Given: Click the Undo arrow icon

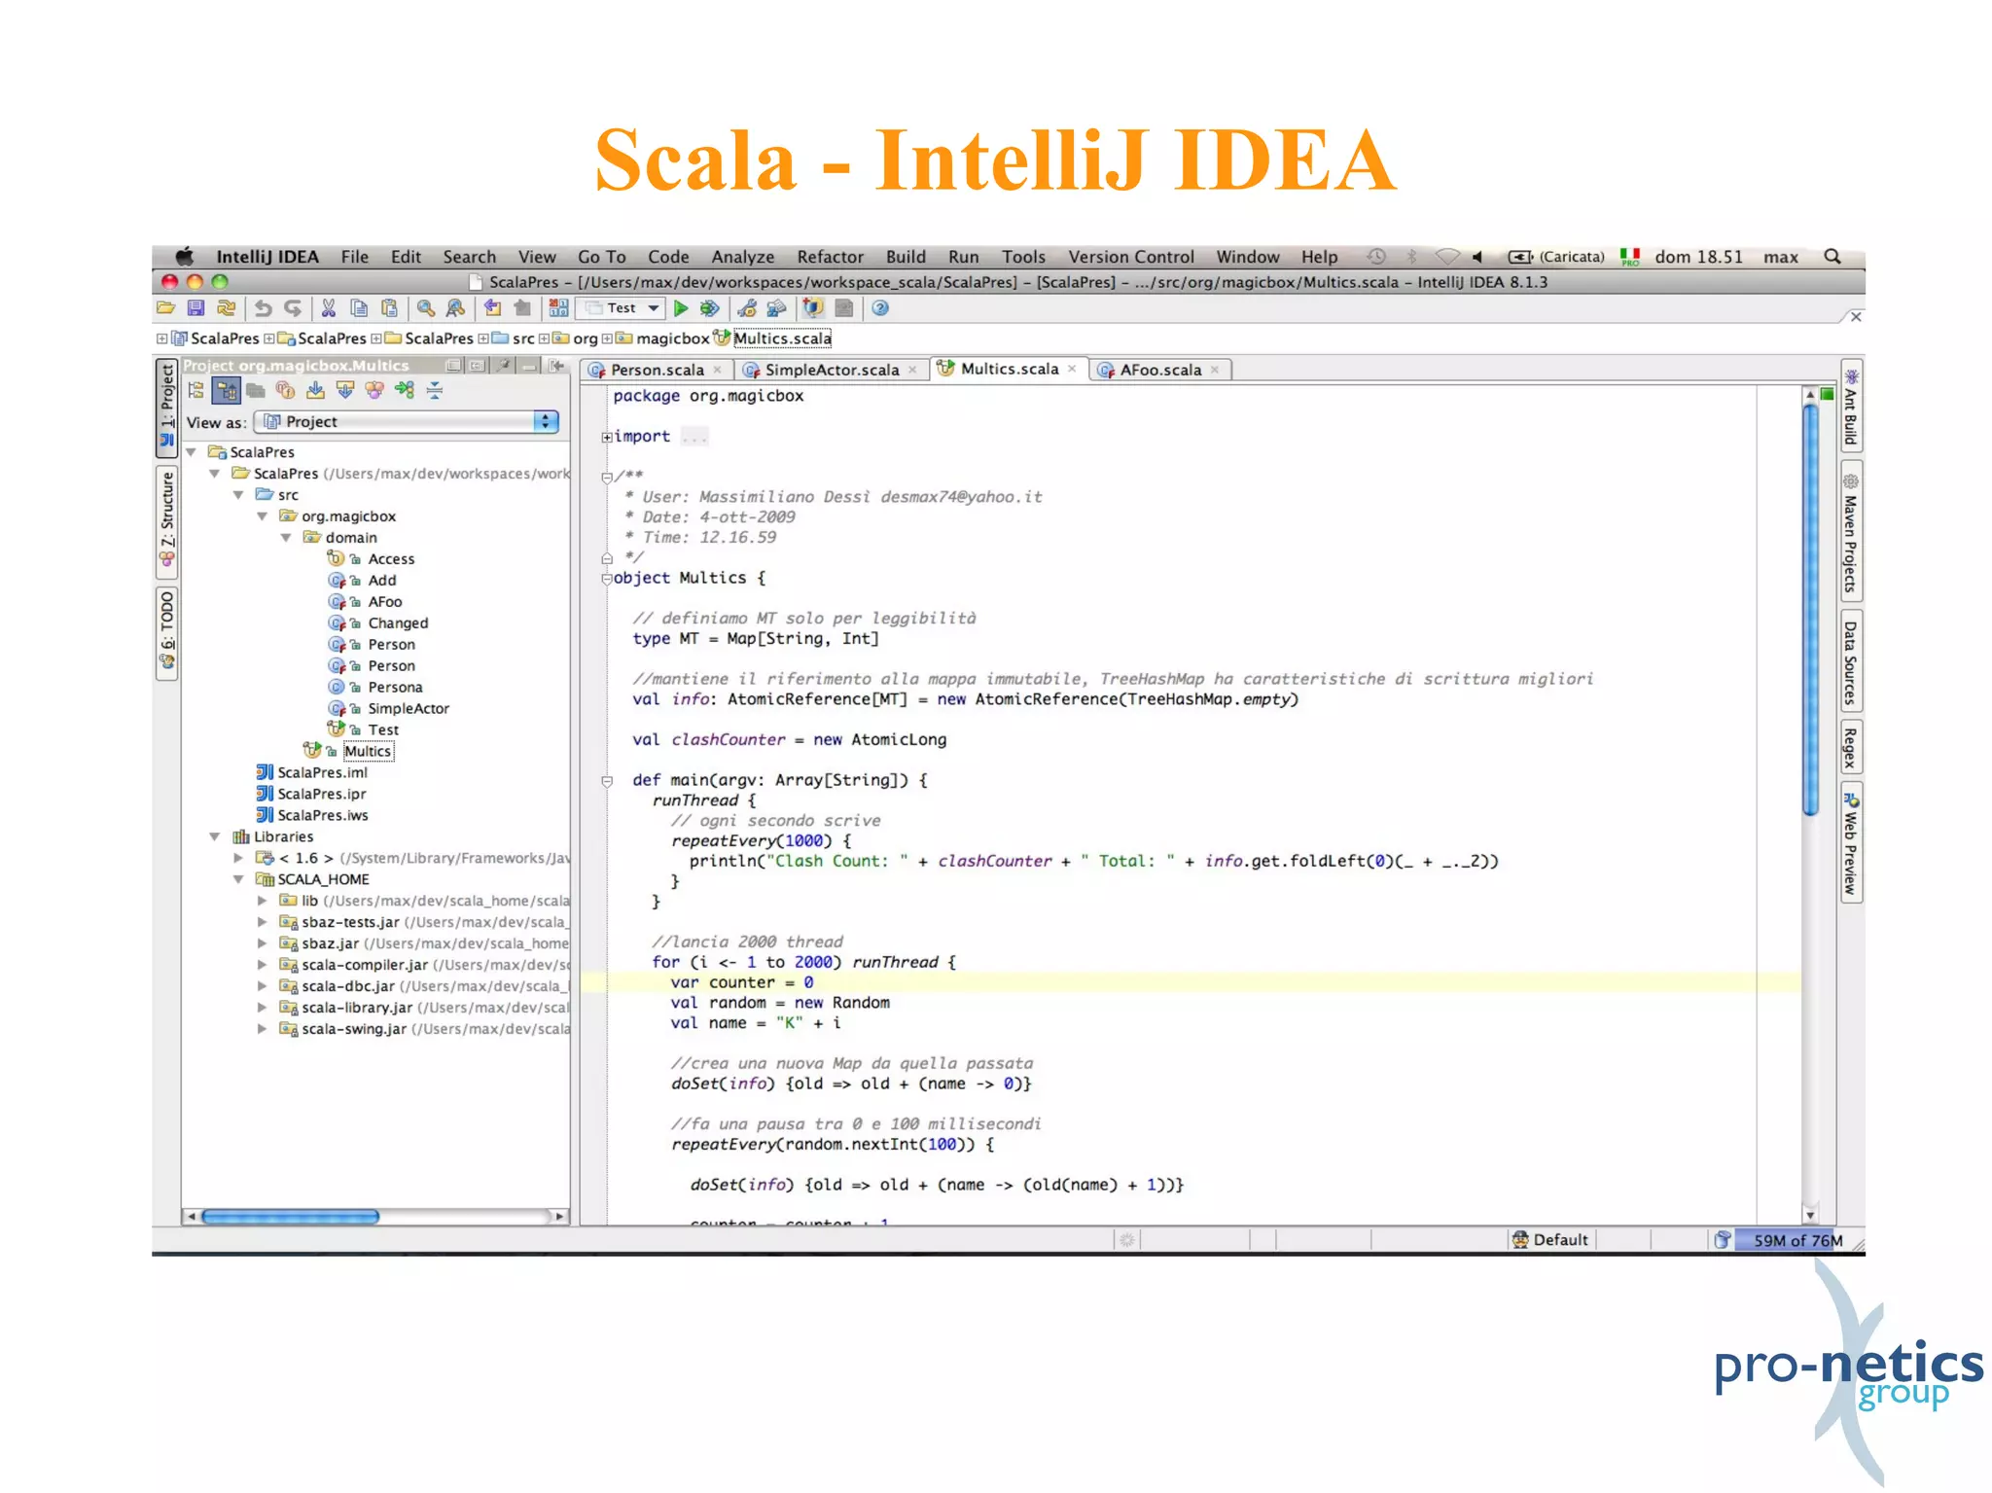Looking at the screenshot, I should (x=263, y=308).
